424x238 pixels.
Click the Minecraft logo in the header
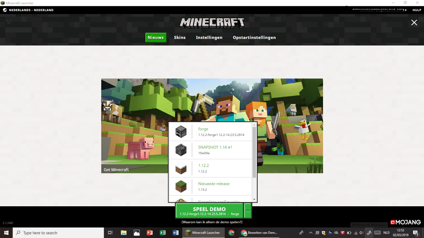point(212,23)
